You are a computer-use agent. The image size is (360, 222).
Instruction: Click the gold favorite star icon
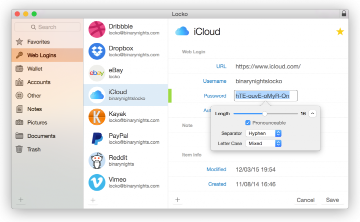[340, 32]
